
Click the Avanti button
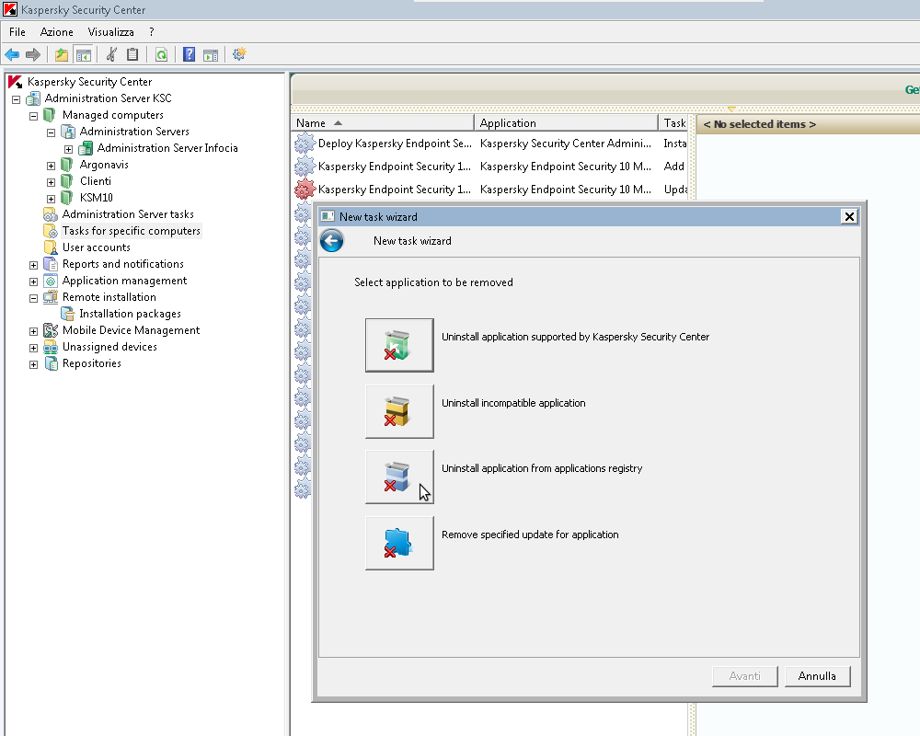pos(744,676)
